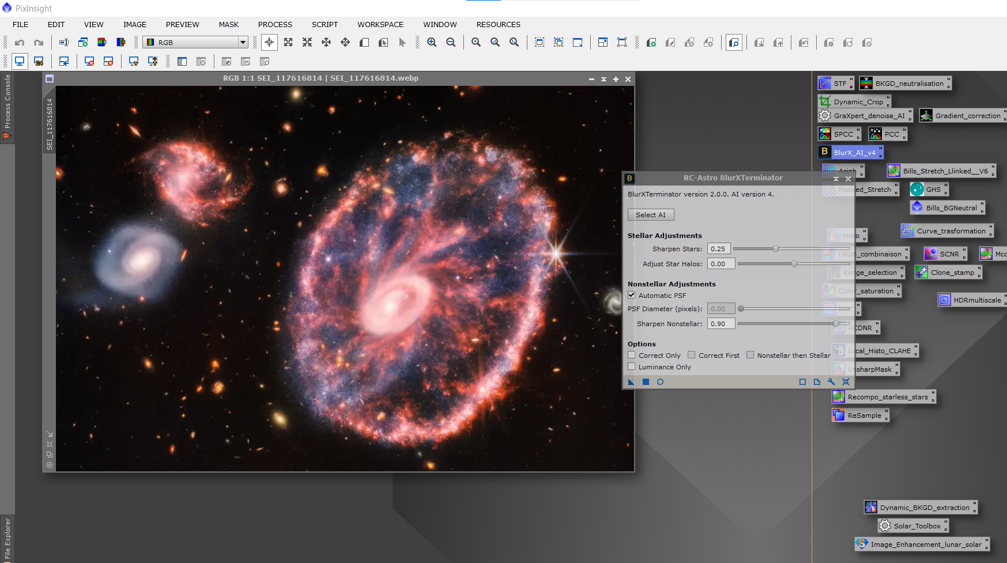The image size is (1007, 563).
Task: Open the PROCESS menu
Action: tap(275, 24)
